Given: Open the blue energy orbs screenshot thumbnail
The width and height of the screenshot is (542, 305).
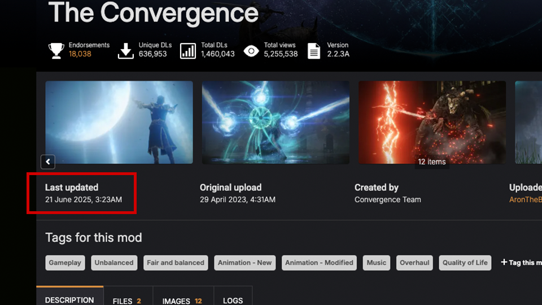Looking at the screenshot, I should pyautogui.click(x=276, y=123).
